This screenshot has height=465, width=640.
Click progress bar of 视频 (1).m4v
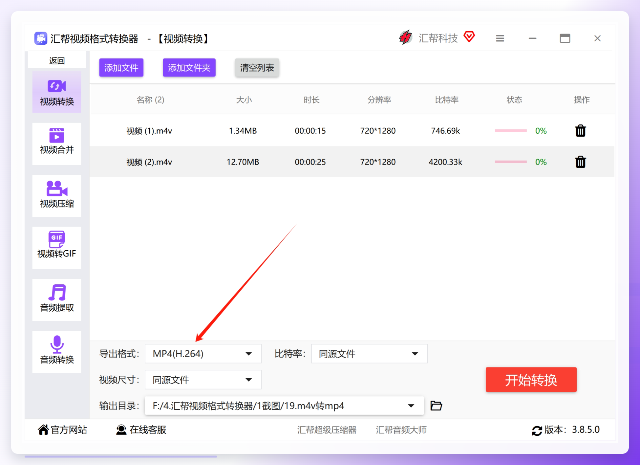(x=511, y=131)
